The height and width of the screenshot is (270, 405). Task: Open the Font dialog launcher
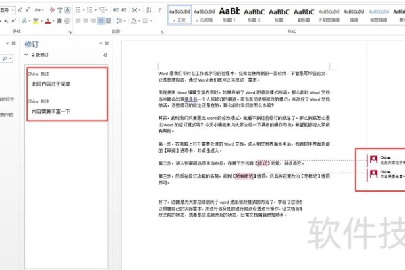pos(70,32)
